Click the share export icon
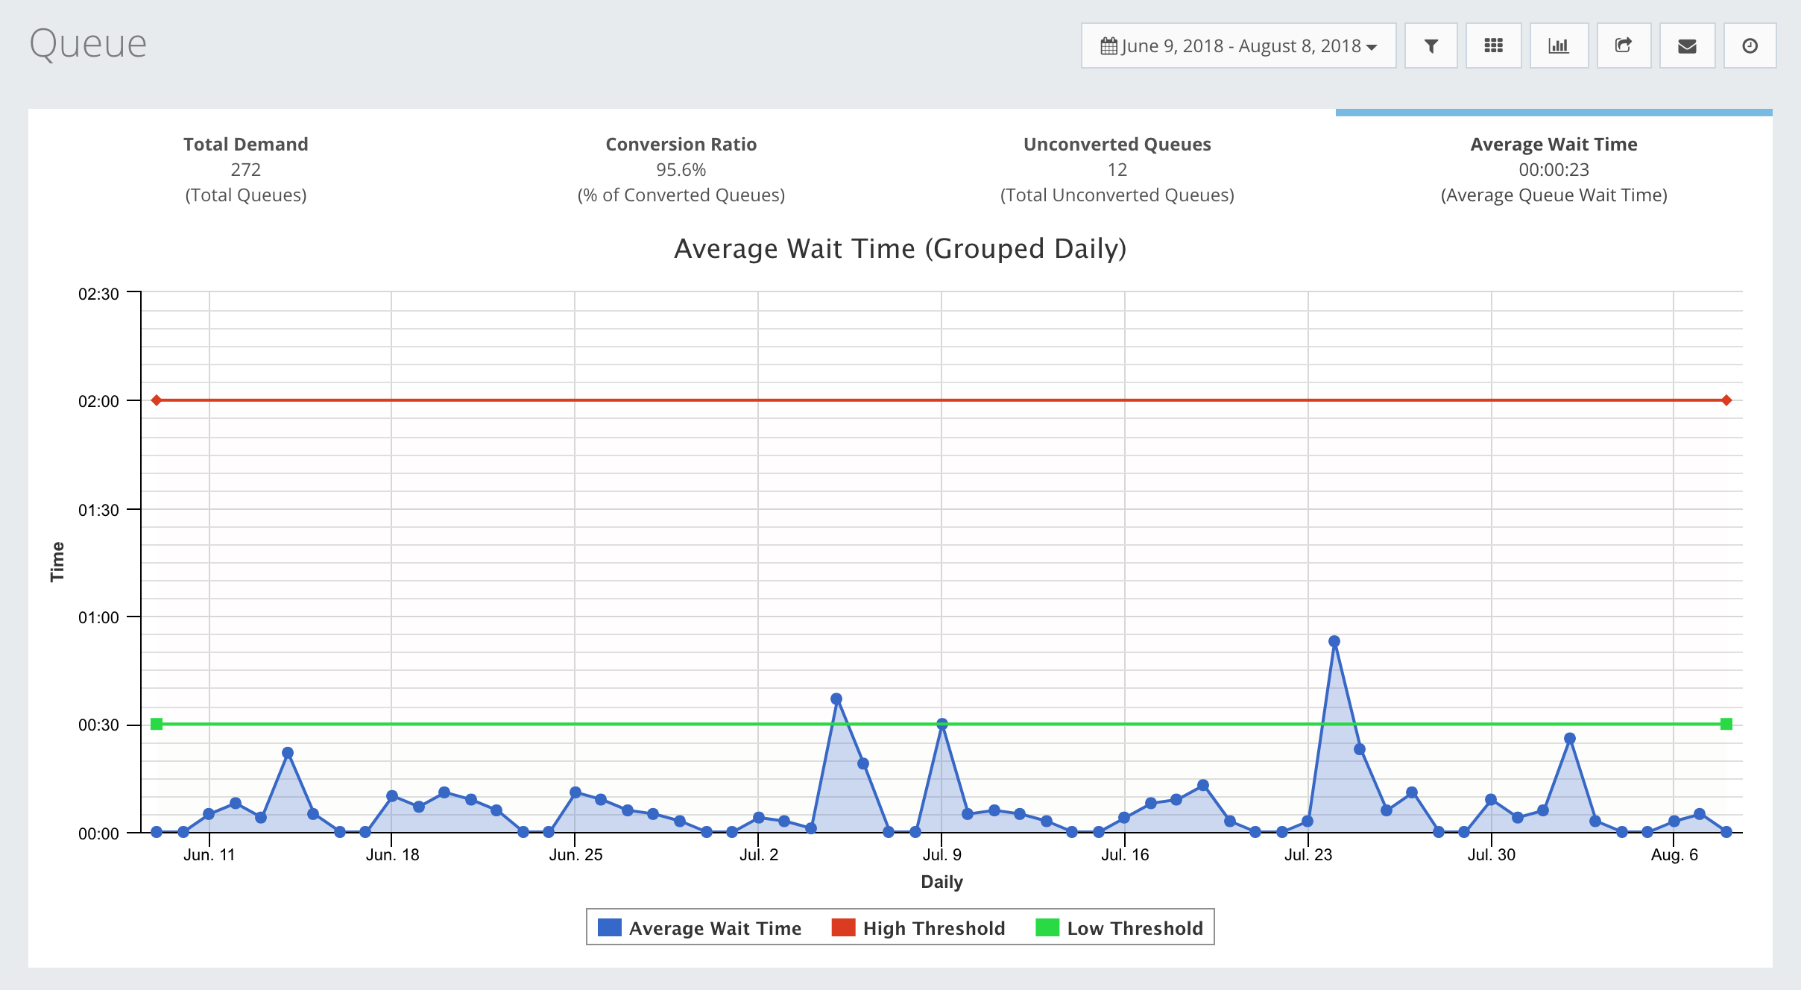The image size is (1801, 990). click(1623, 46)
